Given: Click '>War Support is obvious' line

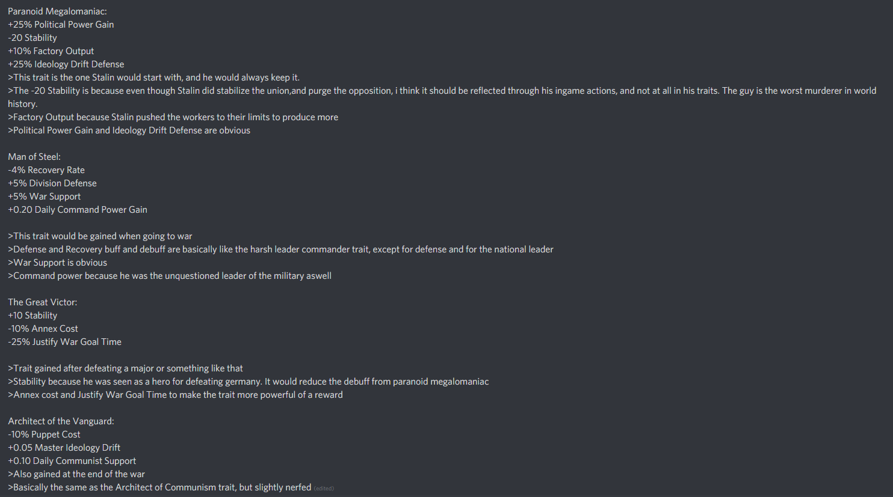Looking at the screenshot, I should [x=58, y=263].
